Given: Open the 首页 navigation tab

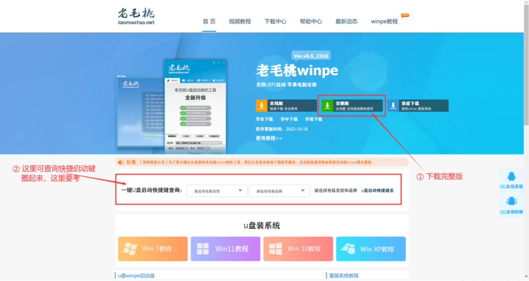Looking at the screenshot, I should click(x=209, y=22).
